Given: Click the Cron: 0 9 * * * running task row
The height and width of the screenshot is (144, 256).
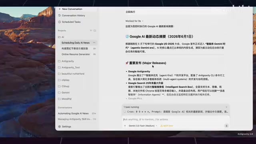Looking at the screenshot, I should (x=176, y=112).
